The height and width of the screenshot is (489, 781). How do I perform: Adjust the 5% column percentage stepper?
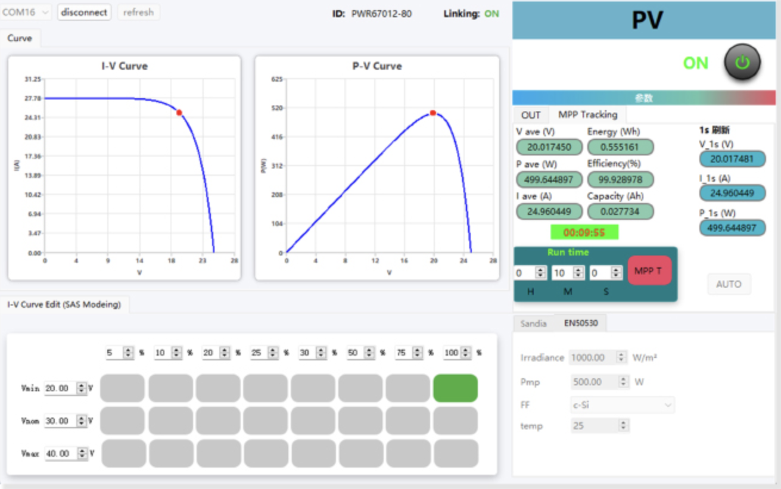click(128, 353)
